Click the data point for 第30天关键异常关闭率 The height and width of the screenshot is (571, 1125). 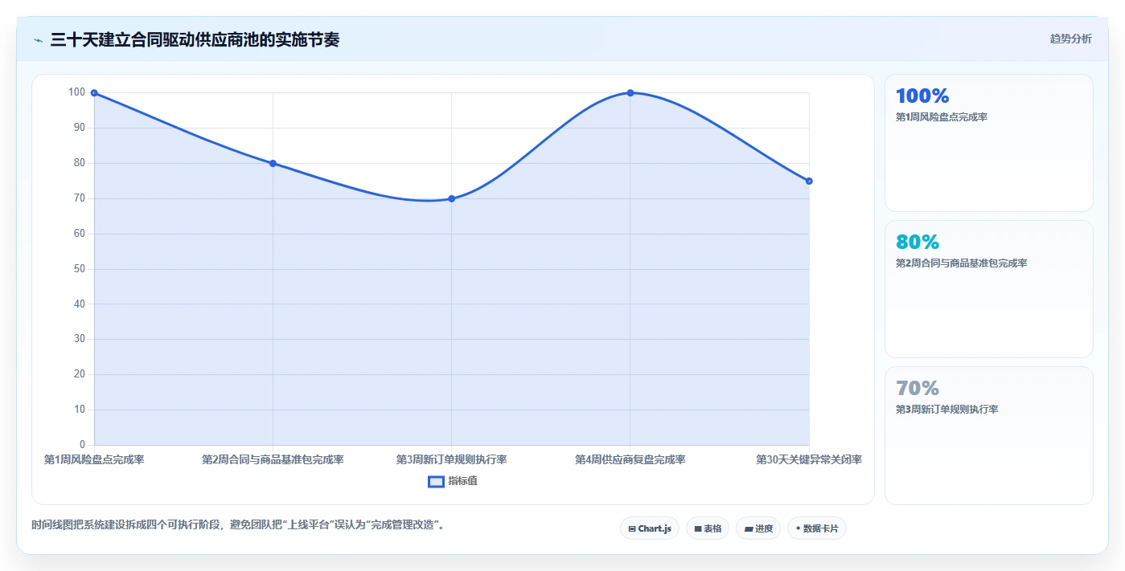(x=809, y=181)
